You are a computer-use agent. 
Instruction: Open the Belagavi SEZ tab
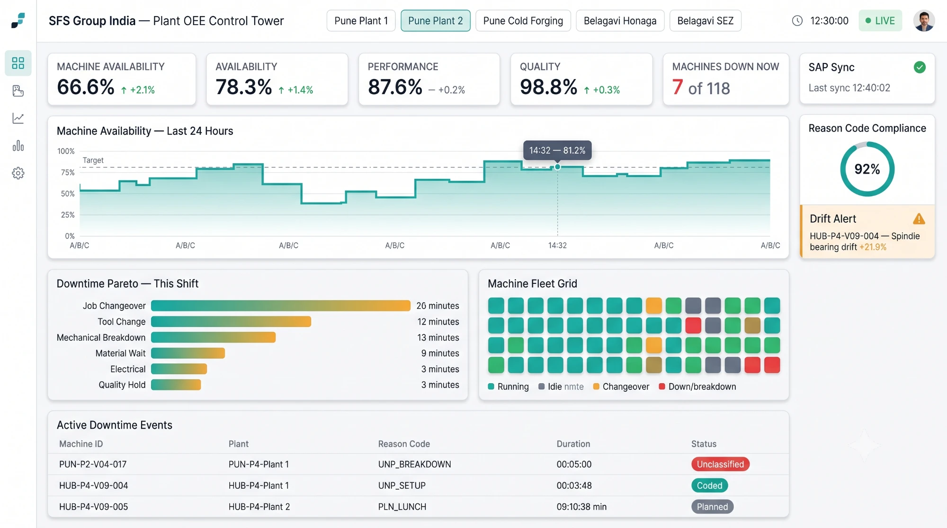706,21
